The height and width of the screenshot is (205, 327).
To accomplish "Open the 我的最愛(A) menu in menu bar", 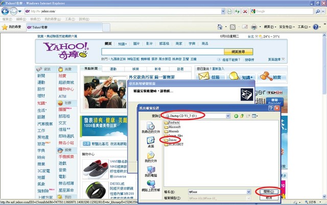I will point(53,19).
